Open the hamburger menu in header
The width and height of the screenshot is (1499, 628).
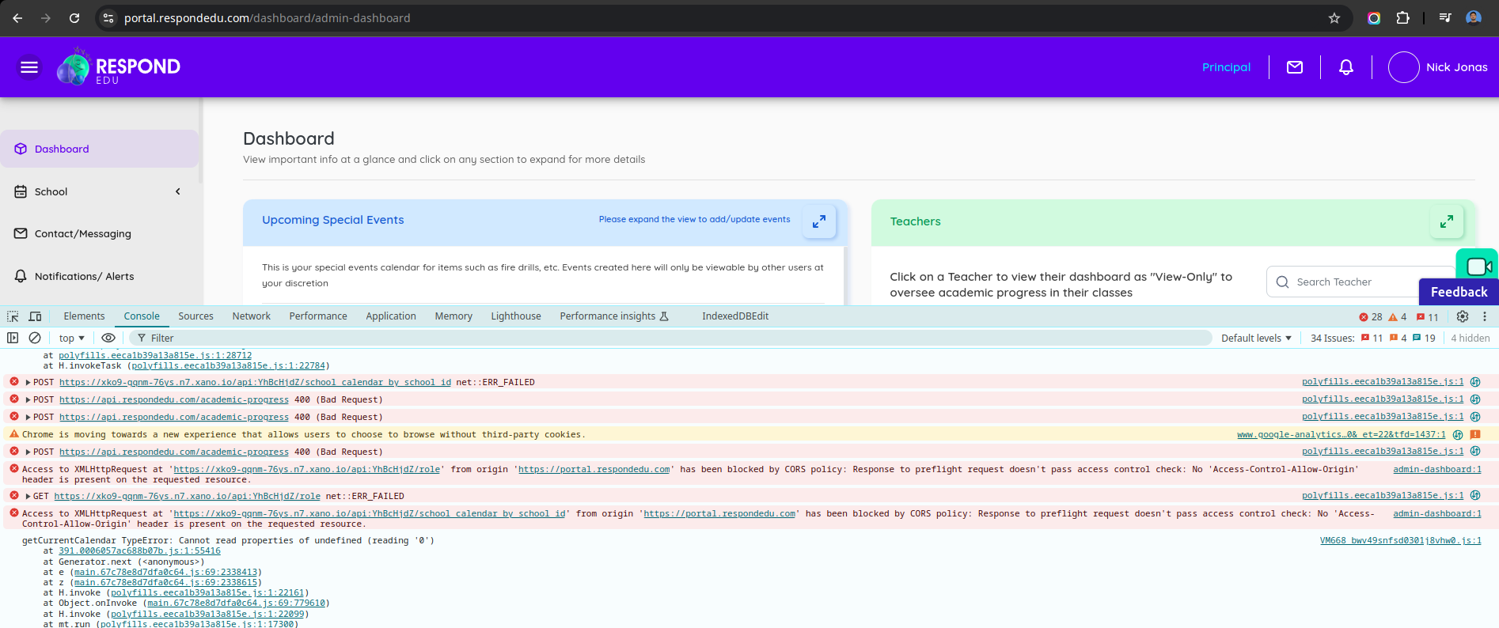tap(29, 67)
